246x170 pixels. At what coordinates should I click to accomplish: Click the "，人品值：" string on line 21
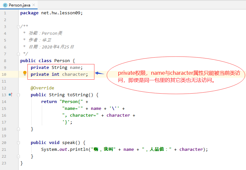click(156, 150)
